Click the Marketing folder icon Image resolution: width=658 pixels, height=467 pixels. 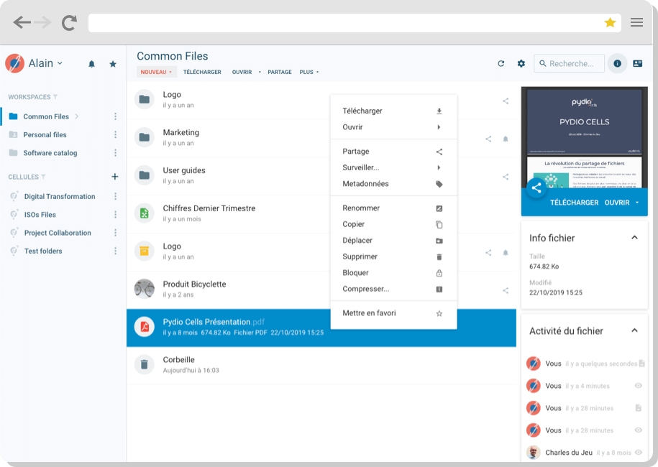145,137
